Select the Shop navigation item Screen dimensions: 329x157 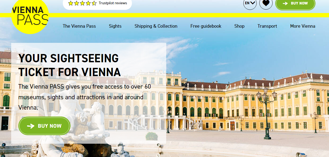(x=239, y=26)
